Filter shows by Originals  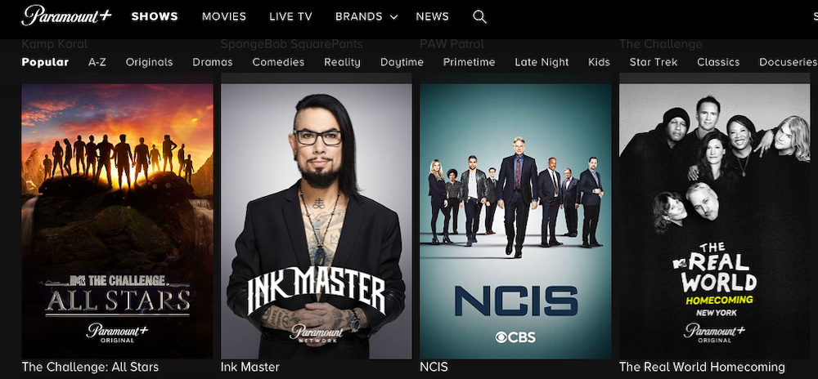coord(149,62)
